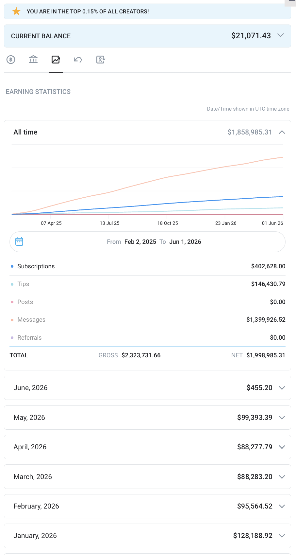Image resolution: width=296 pixels, height=555 pixels.
Task: Click the June, 2026 label
Action: pos(31,388)
